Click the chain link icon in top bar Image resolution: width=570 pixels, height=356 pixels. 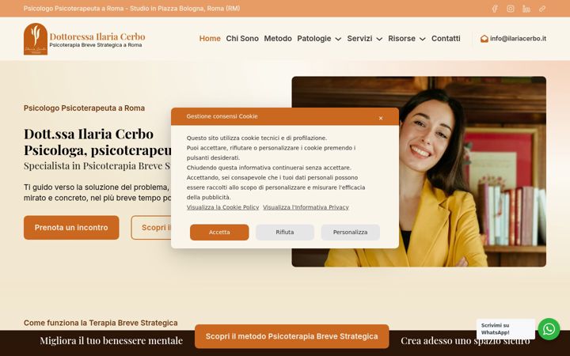pos(542,9)
